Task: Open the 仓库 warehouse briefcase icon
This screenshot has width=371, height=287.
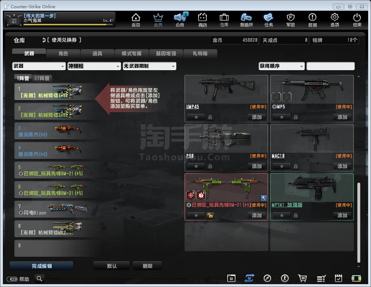Action: [224, 20]
